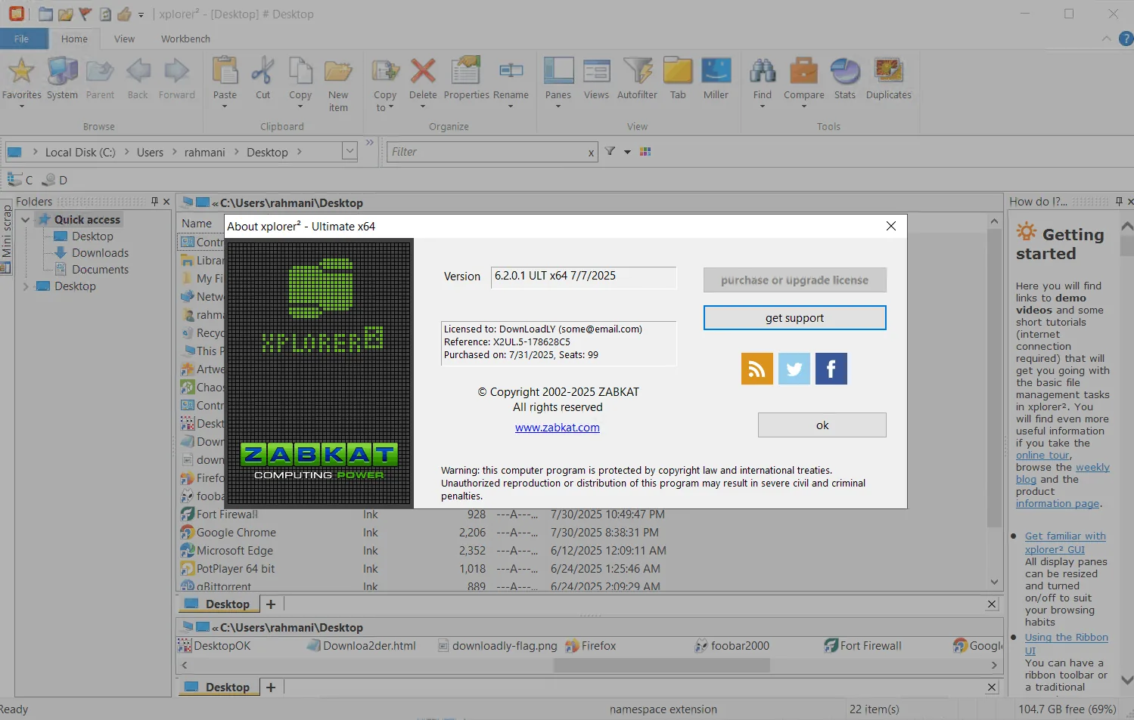This screenshot has width=1134, height=720.
Task: Open Properties in Organize group
Action: click(466, 79)
